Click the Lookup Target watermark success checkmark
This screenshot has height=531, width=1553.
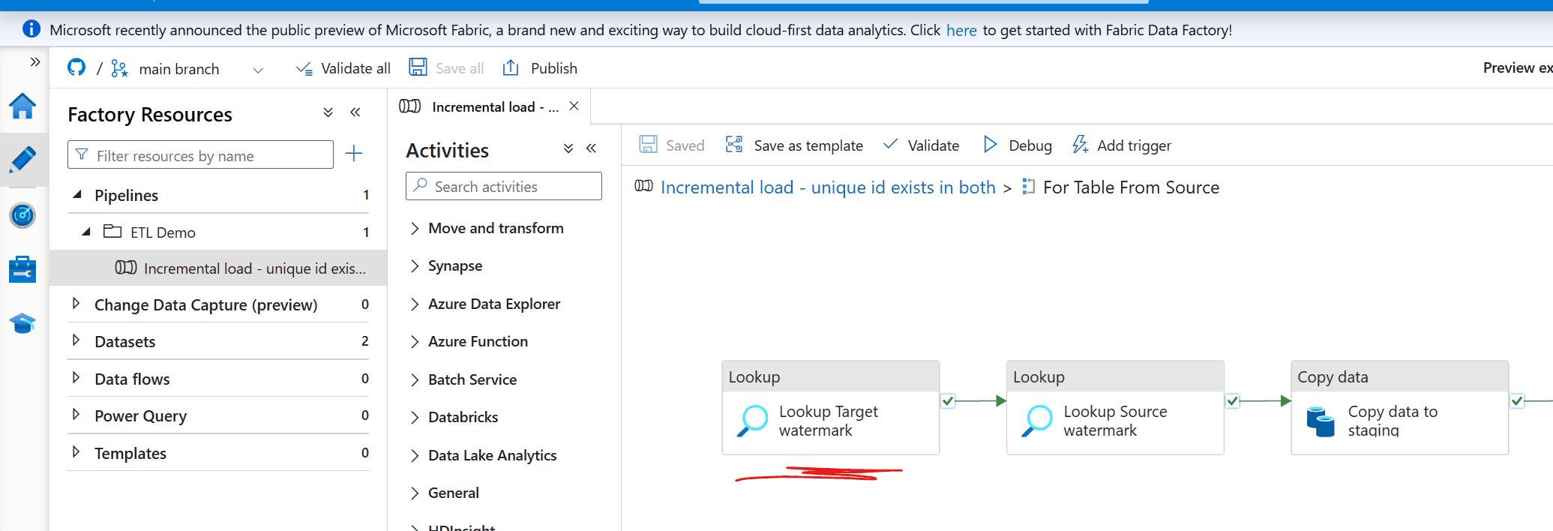[948, 401]
